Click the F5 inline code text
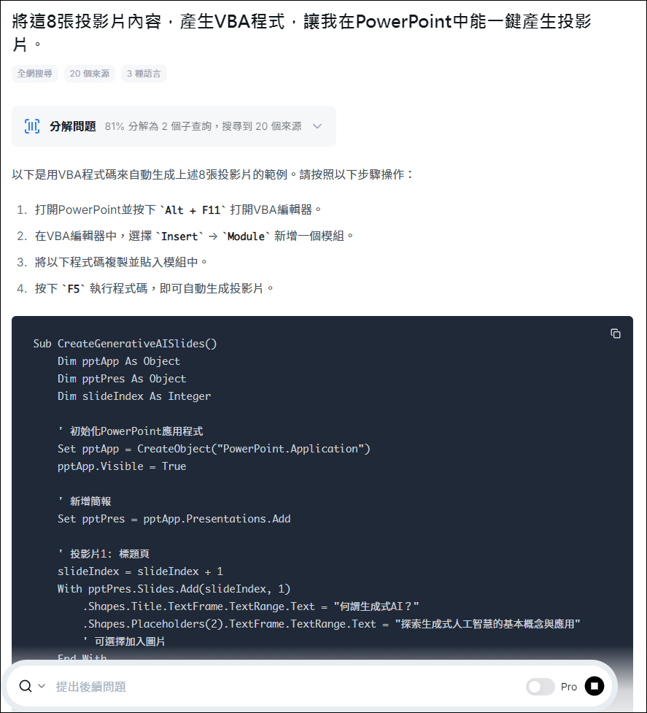 tap(74, 289)
